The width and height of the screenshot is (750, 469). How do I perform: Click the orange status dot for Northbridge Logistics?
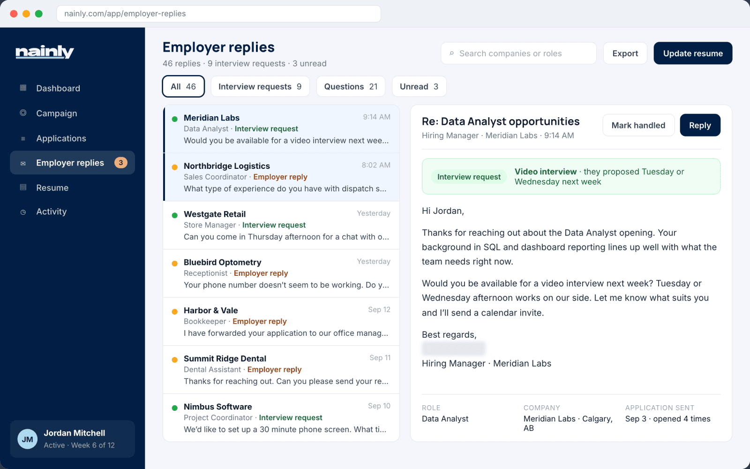tap(174, 167)
